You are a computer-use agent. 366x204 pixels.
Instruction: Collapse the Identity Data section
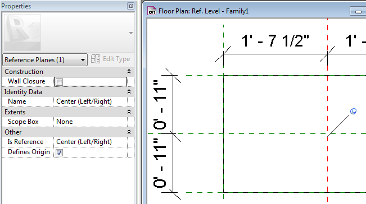pos(129,92)
